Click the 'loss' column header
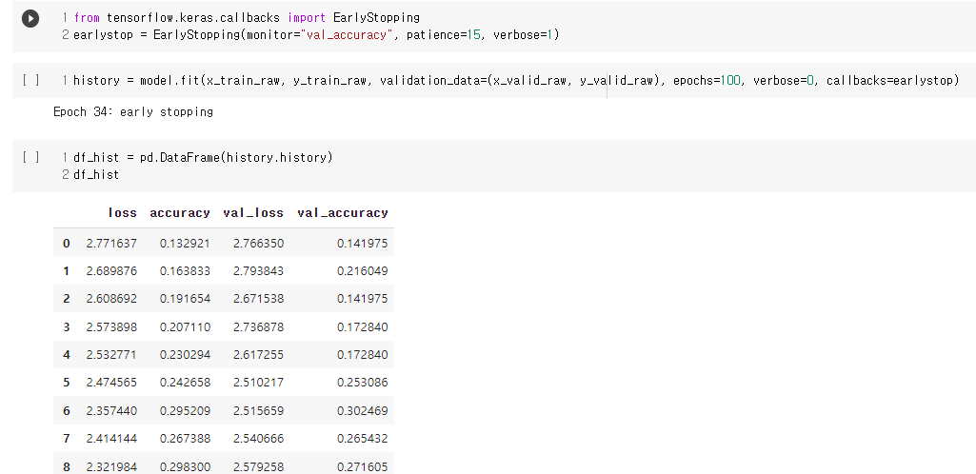This screenshot has height=474, width=976. tap(123, 213)
